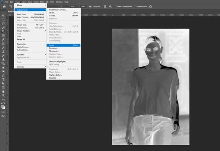Viewport: 220px width, 151px height.
Task: Expand the Adjustments submenu
Action: click(30, 10)
